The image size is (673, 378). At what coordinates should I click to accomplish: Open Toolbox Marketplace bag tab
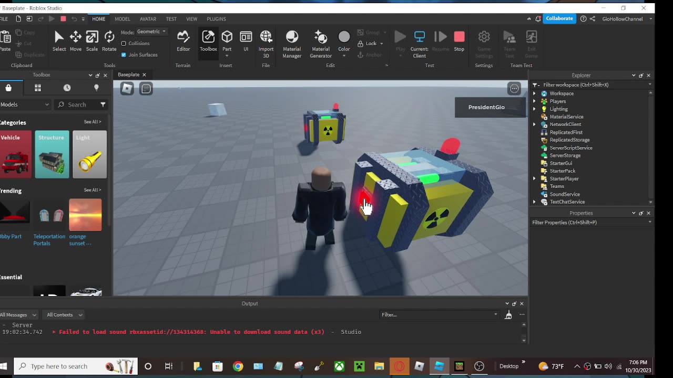point(8,88)
